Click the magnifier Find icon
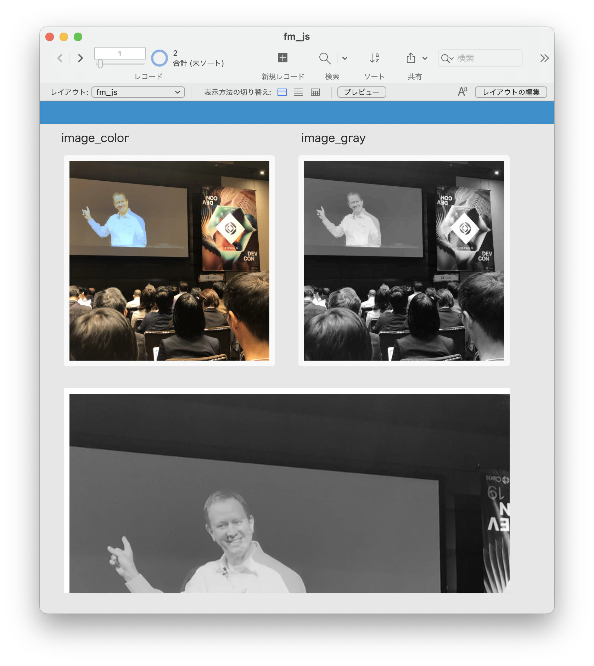The width and height of the screenshot is (594, 666). click(325, 58)
